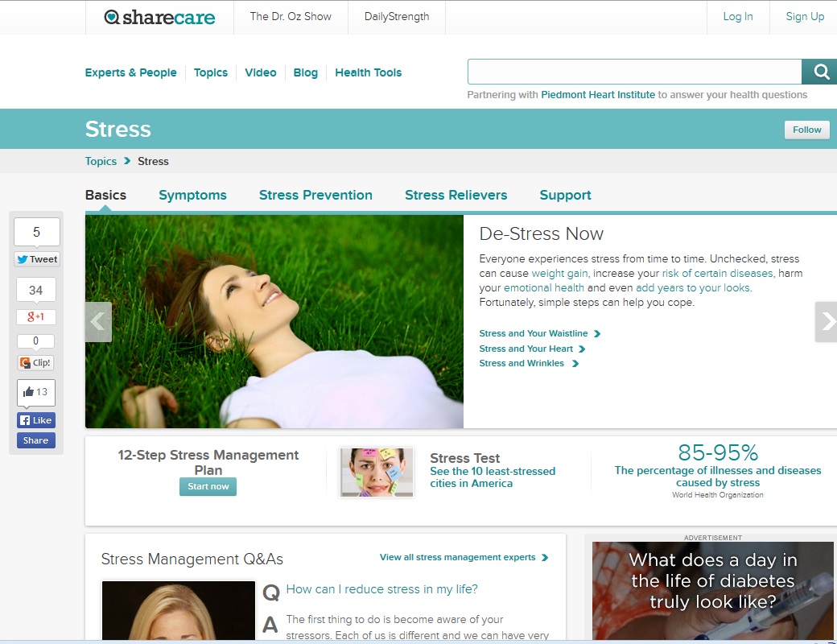Open The Dr. Oz Show link

tap(291, 17)
